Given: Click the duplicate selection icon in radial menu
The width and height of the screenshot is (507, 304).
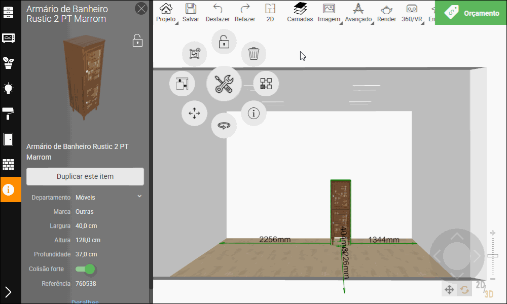Looking at the screenshot, I should pyautogui.click(x=194, y=54).
